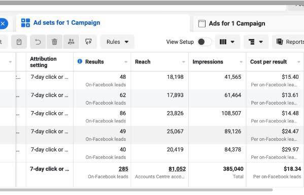
Task: Open the breakdown dropdown
Action: pos(256,42)
